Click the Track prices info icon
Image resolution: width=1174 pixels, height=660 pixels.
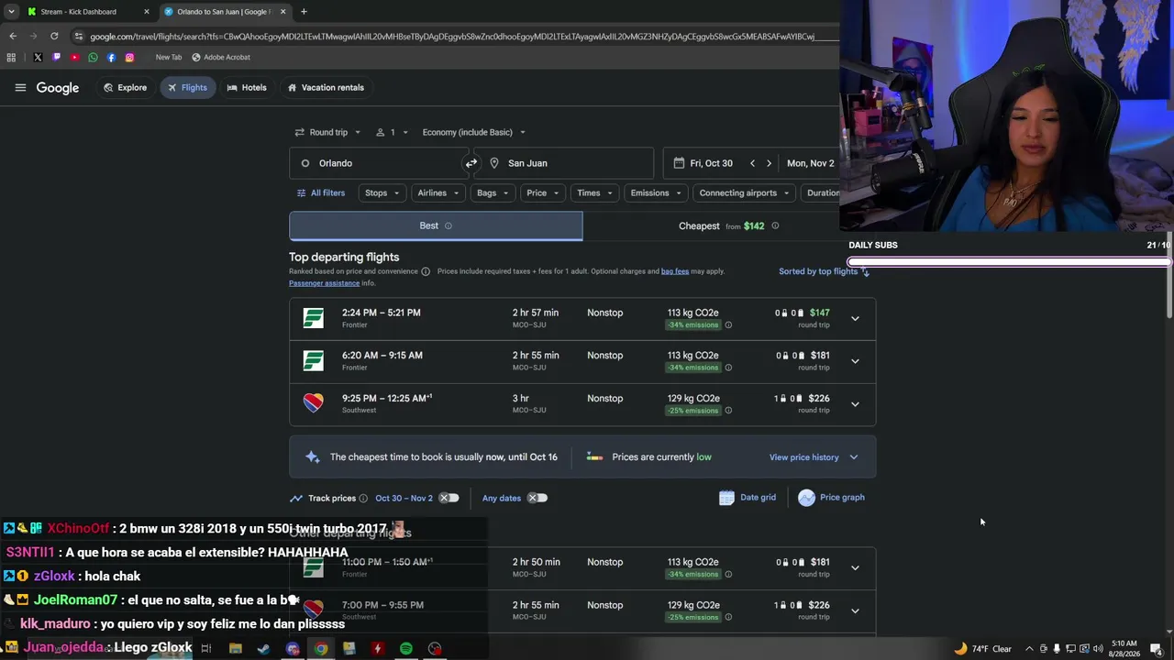tap(363, 499)
